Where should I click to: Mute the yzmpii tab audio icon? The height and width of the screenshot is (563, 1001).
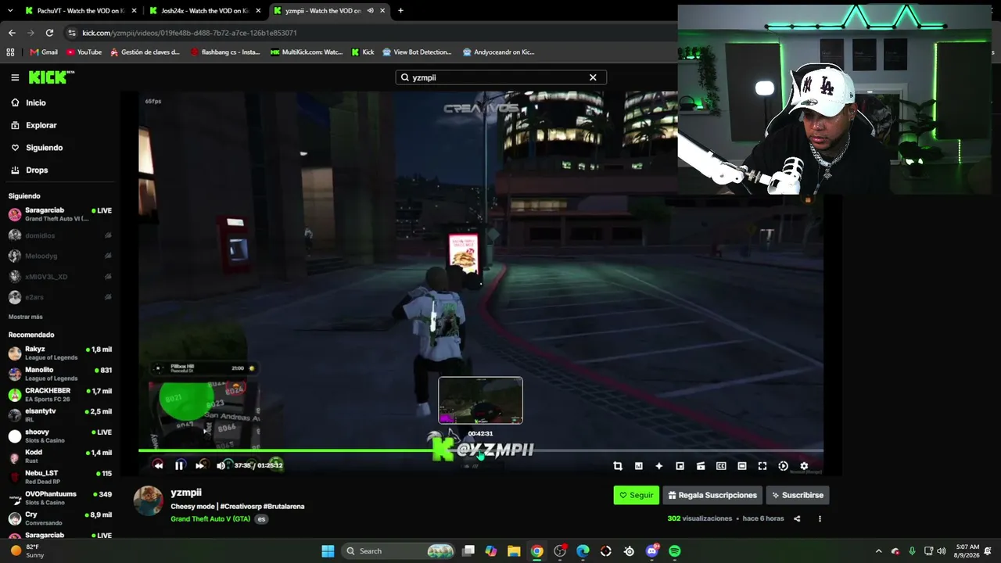pyautogui.click(x=370, y=11)
